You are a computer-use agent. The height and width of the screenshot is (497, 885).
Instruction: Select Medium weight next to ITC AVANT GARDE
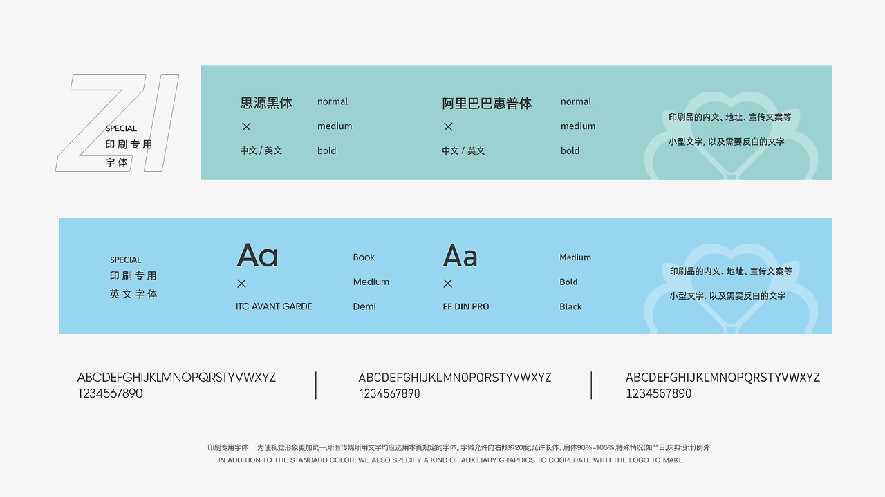371,282
